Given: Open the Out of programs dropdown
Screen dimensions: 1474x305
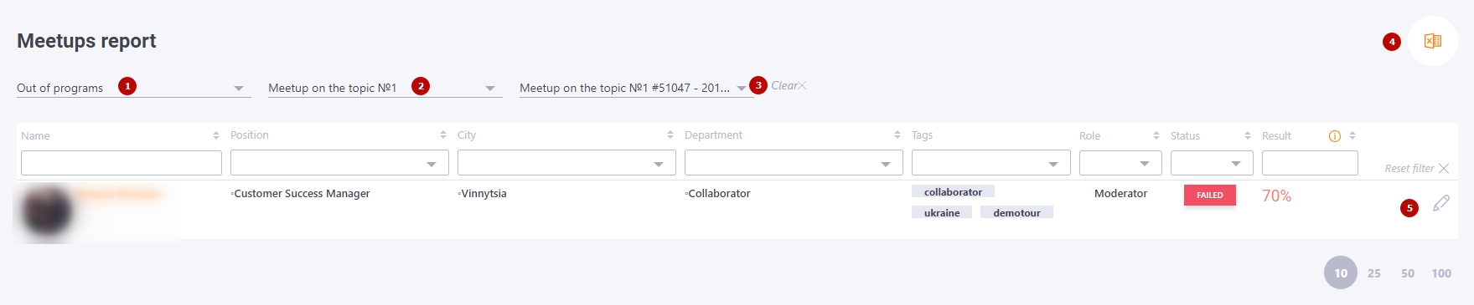Looking at the screenshot, I should pos(134,88).
